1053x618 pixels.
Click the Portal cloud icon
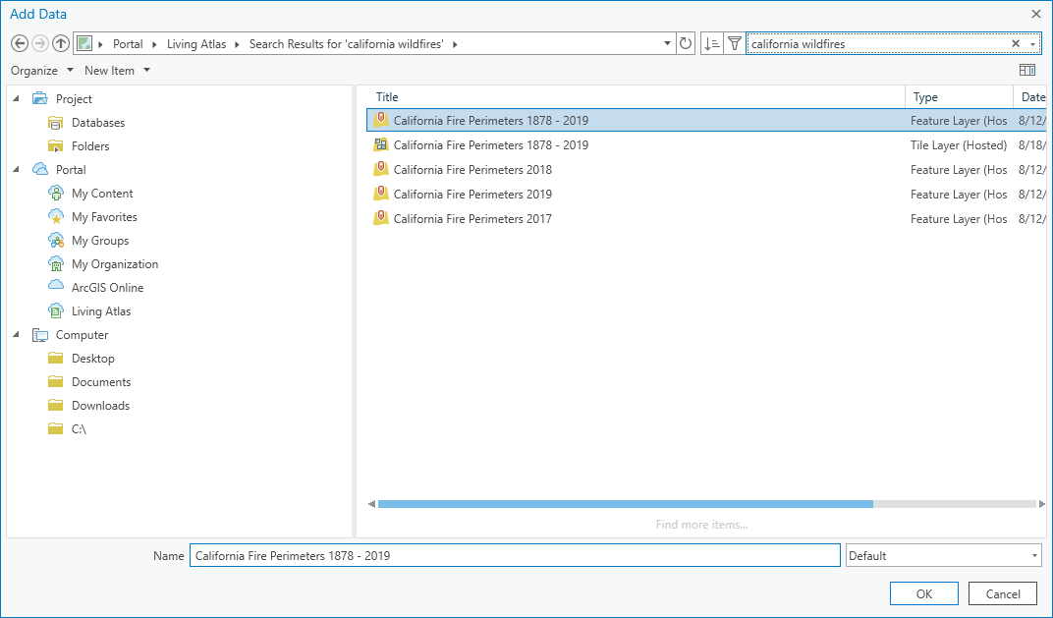40,169
